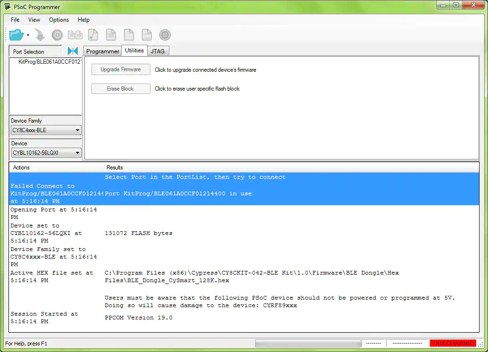Click the blue Connect/Disconnect bowtie icon
Screen dimensions: 488x352
coord(73,51)
